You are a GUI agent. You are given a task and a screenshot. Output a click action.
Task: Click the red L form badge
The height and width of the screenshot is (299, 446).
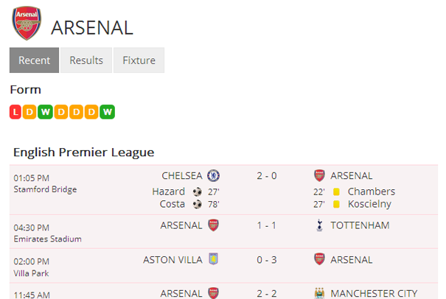[x=16, y=112]
